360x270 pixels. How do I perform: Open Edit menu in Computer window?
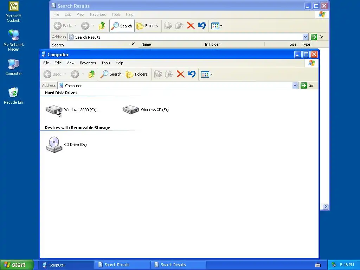click(x=58, y=63)
